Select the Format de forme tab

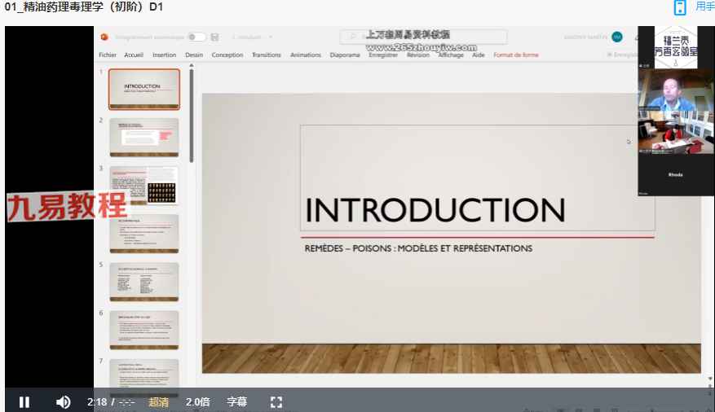tap(515, 55)
